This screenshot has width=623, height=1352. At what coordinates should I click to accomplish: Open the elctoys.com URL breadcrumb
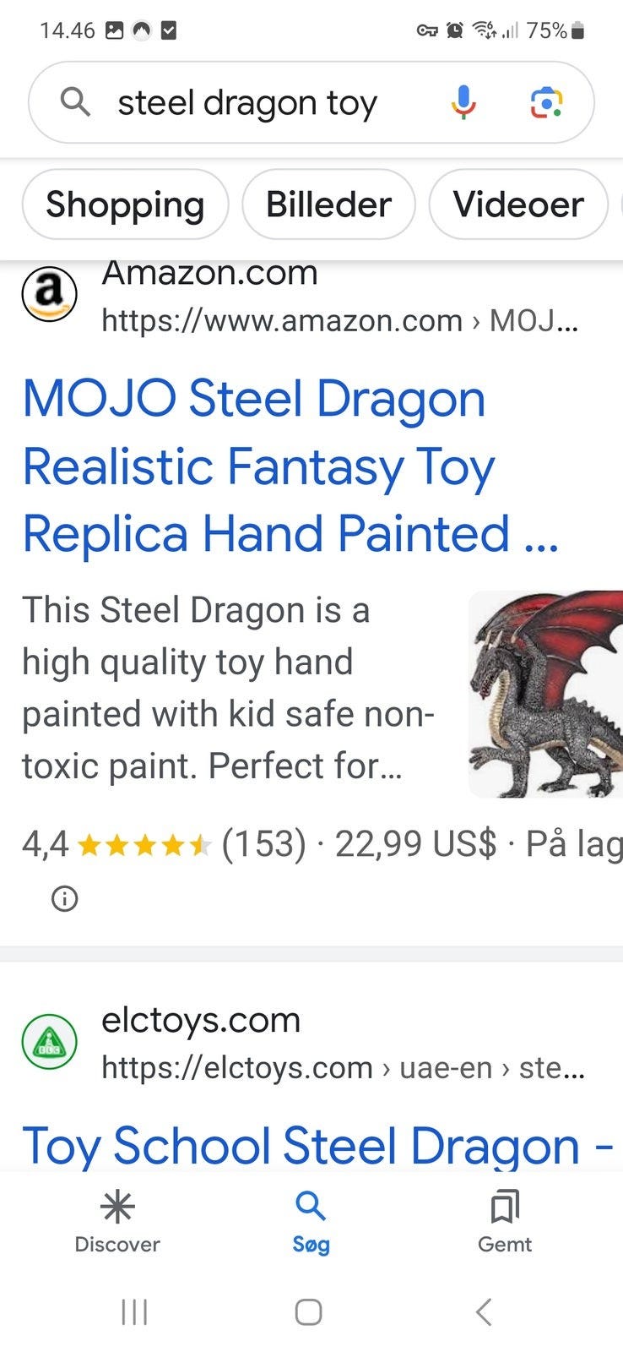[x=343, y=1067]
